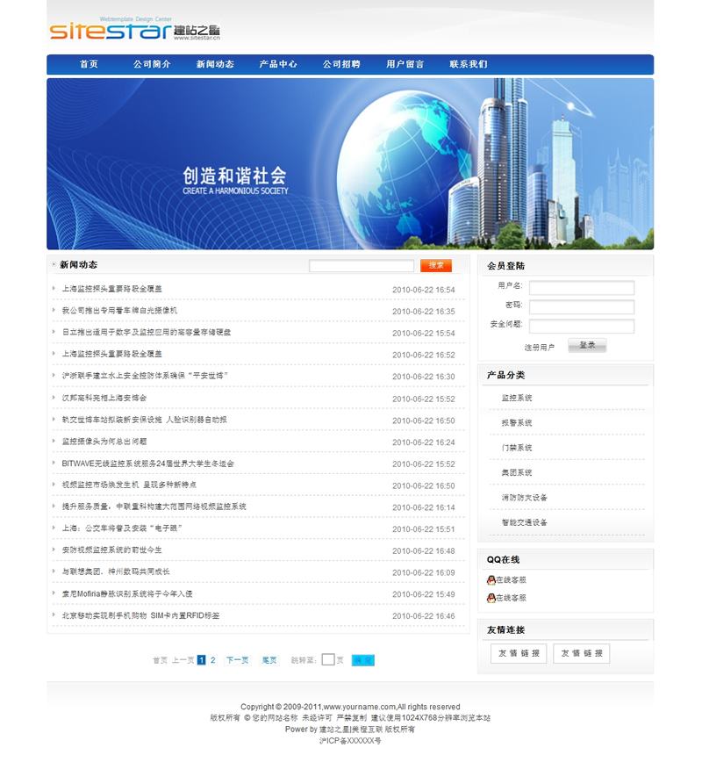The height and width of the screenshot is (762, 702).
Task: Go to page 2 in pagination
Action: (x=213, y=660)
